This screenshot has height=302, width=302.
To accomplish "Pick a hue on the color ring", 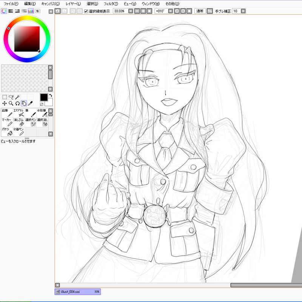I will click(x=27, y=18).
